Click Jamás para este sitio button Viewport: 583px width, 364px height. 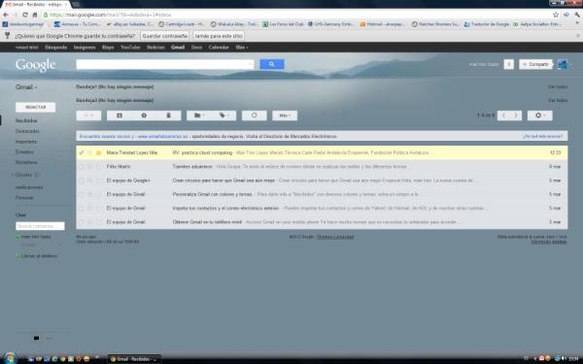[x=219, y=36]
